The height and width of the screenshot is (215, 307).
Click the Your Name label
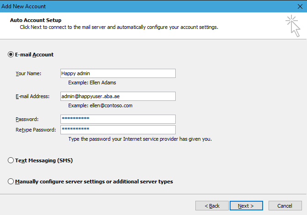point(28,73)
